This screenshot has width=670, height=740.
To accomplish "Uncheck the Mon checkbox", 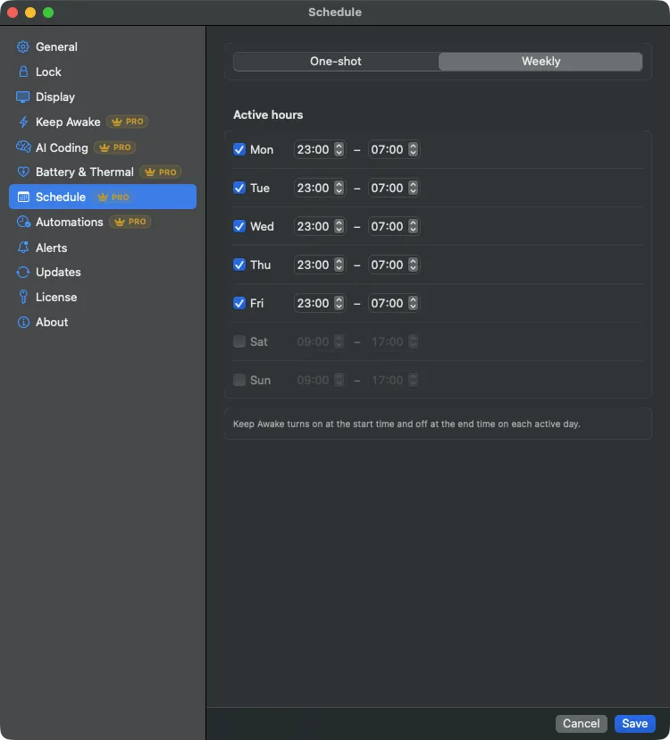I will pyautogui.click(x=239, y=149).
